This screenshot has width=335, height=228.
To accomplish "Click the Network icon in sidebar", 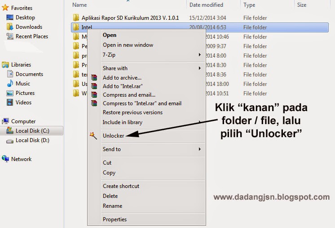I will (x=5, y=159).
